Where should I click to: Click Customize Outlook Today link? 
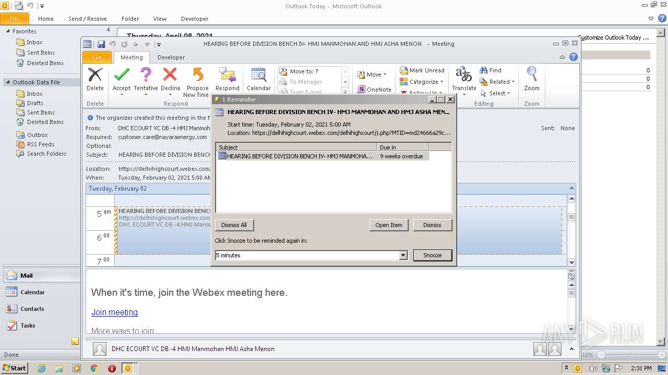[x=613, y=37]
